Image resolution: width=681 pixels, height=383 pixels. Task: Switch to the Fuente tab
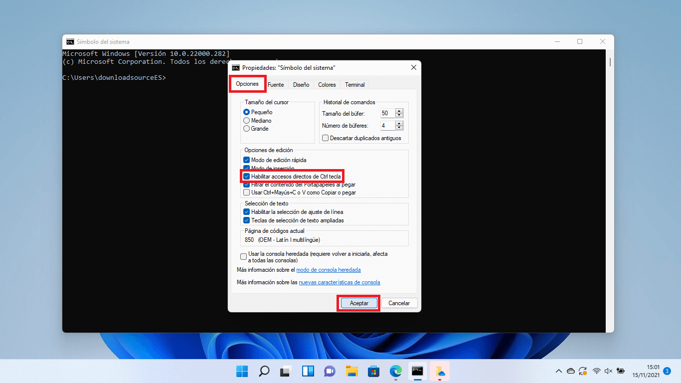[x=276, y=85]
